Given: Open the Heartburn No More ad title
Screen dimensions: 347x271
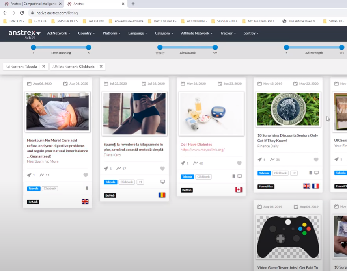Looking at the screenshot, I should coord(58,148).
